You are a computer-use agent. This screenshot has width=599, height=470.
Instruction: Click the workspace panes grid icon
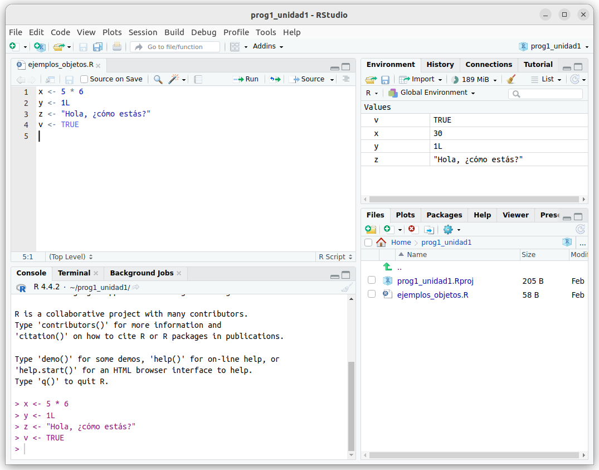[235, 47]
